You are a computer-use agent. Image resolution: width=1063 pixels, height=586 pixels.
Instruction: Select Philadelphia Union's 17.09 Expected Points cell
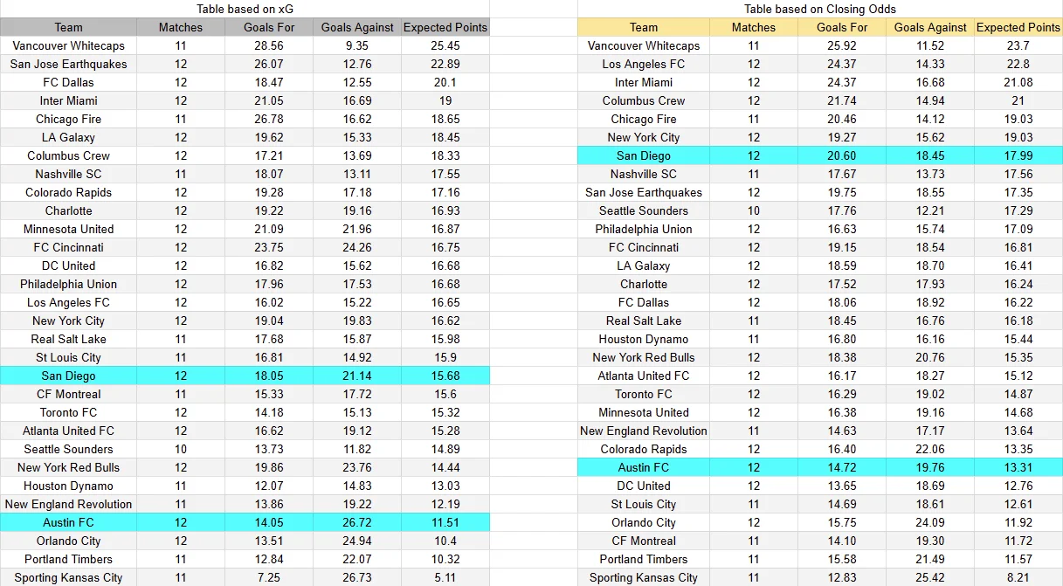coord(1018,229)
